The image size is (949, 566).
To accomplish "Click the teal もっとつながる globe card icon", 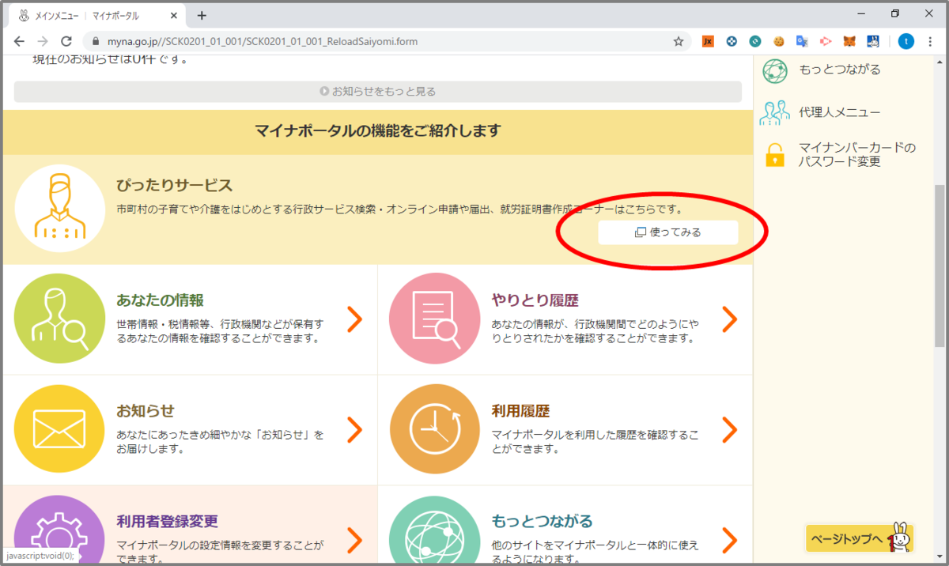I will (x=434, y=530).
